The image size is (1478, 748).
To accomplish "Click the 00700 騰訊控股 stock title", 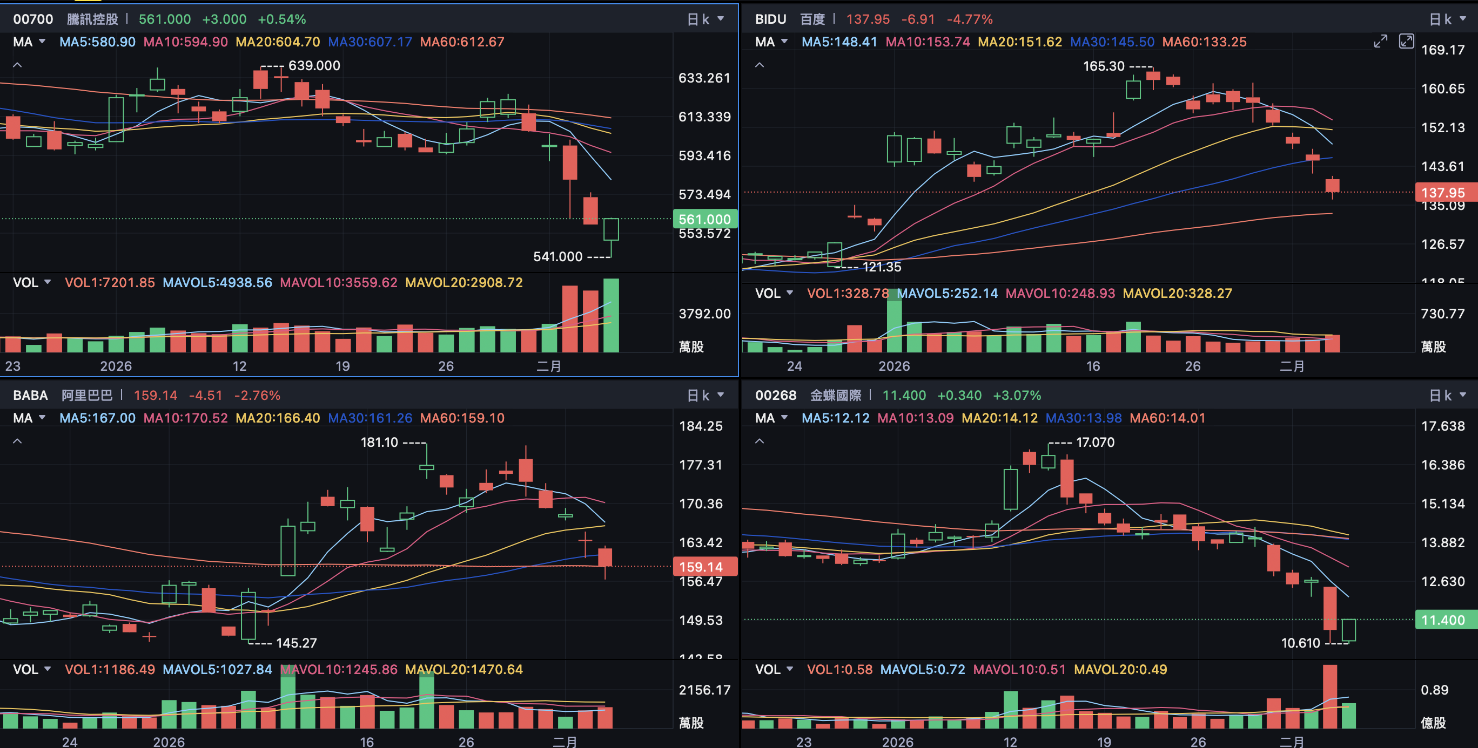I will 65,19.
